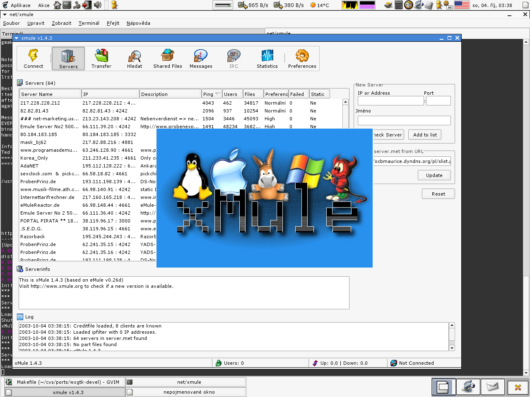
Task: Open the Akce panel menu
Action: [44, 5]
